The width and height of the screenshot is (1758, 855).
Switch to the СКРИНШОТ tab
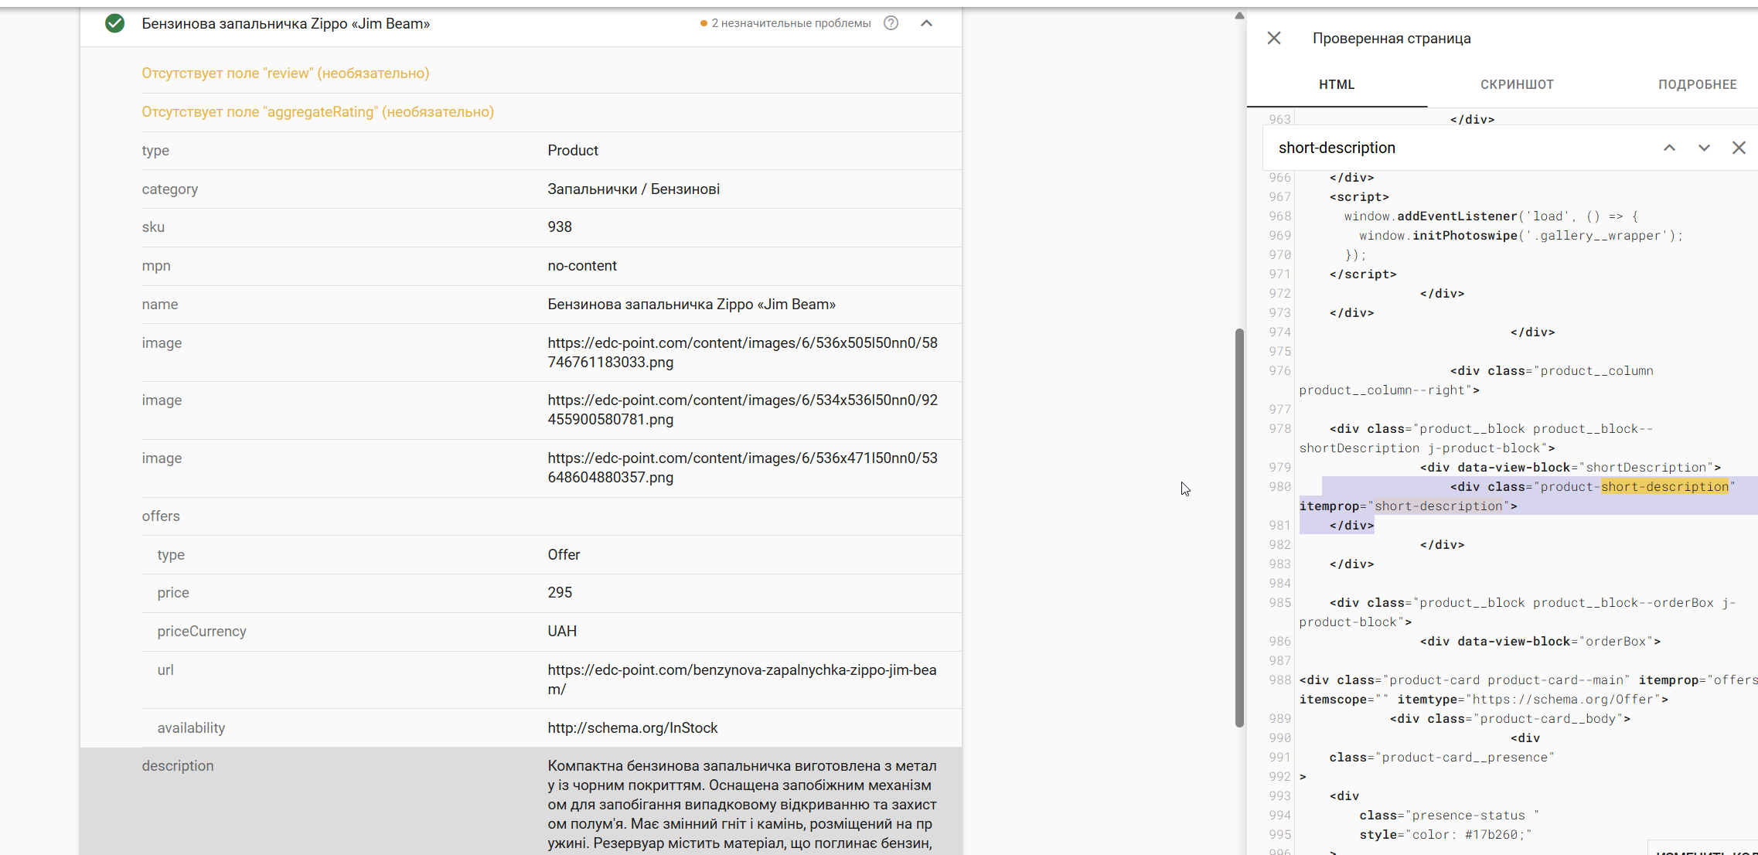click(1516, 84)
